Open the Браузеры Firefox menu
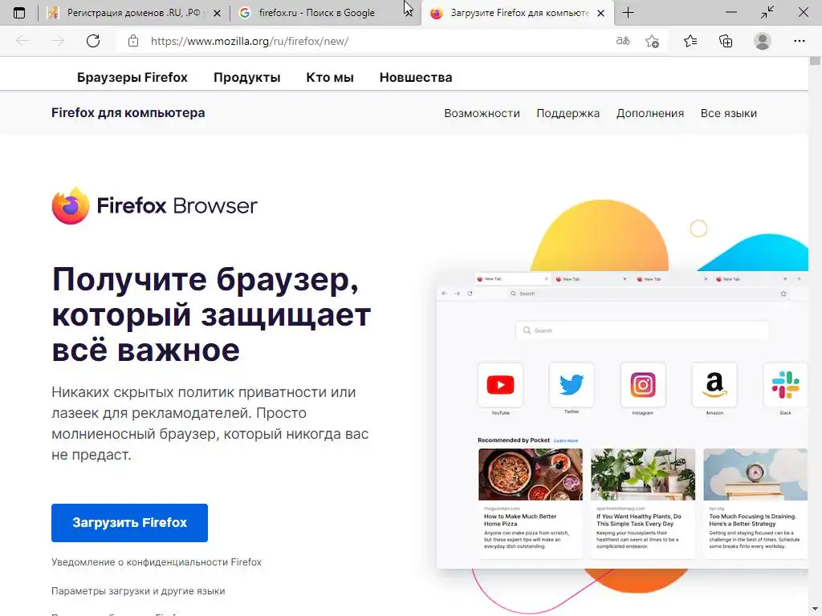This screenshot has height=616, width=822. click(x=132, y=78)
